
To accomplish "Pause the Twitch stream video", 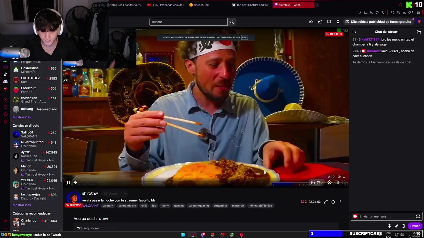I will 68,182.
